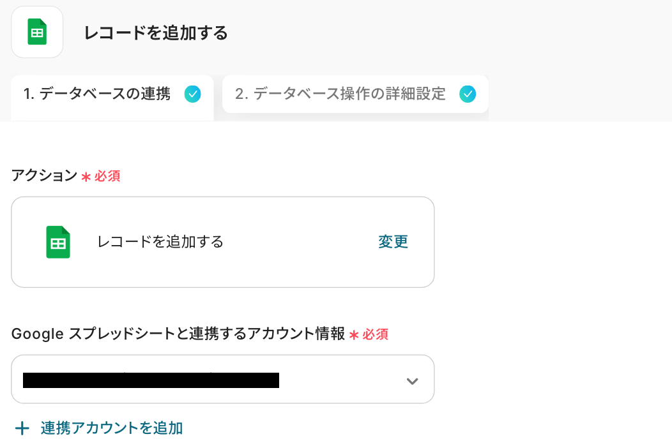This screenshot has height=448, width=672.
Task: Click the blue checkmark on the データベースの連携 tab
Action: [192, 94]
